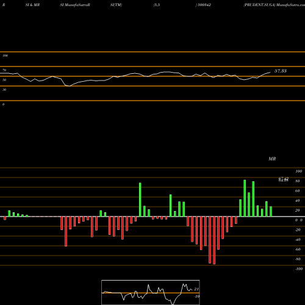Click the RSI line endpoint near 57.33
The height and width of the screenshot is (305, 305).
coord(270,73)
